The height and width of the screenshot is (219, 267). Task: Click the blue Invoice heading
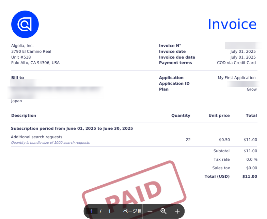232,24
